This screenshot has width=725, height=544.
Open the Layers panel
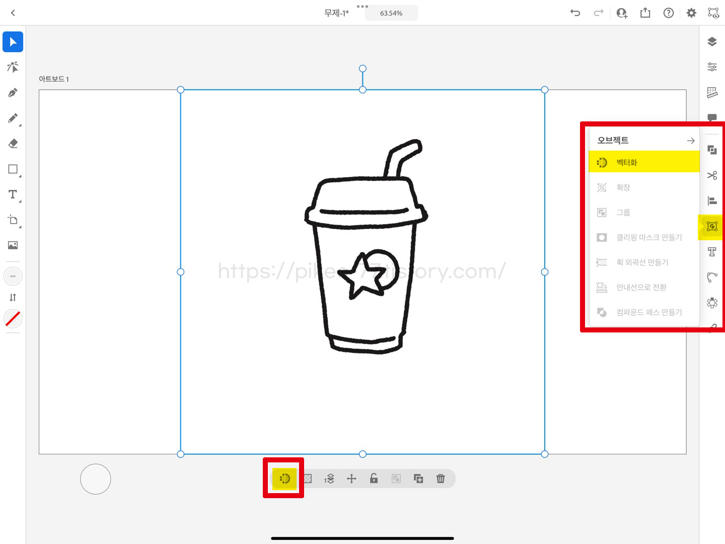tap(712, 41)
